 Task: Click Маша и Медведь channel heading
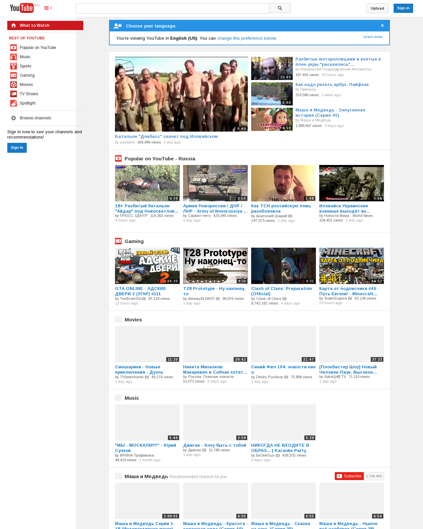click(x=146, y=476)
